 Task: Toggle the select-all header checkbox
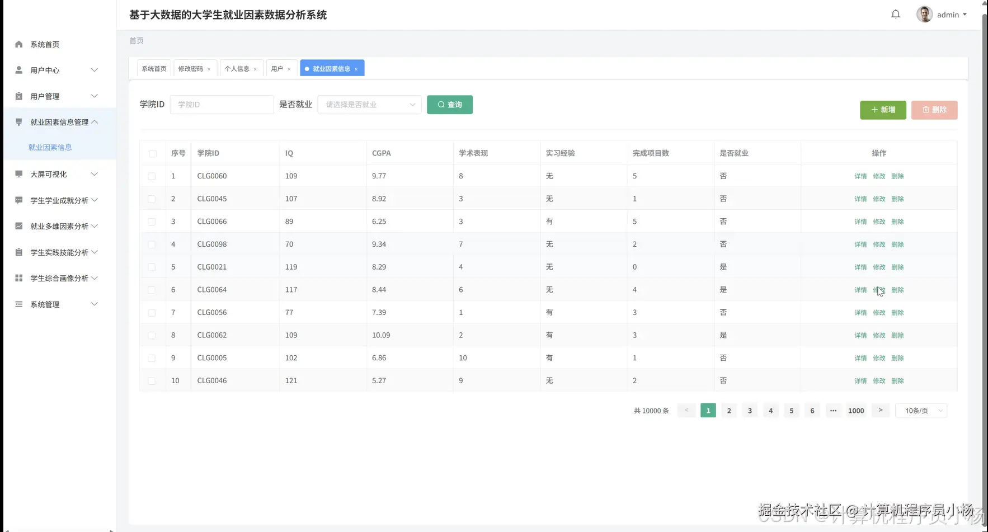[x=153, y=153]
